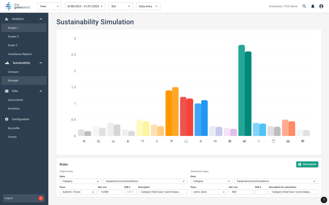Click the eye category icon on chart axis

point(215,141)
